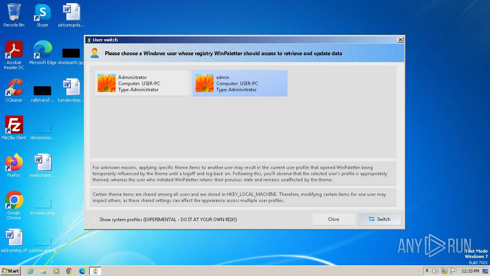
Task: Show hidden tray icons arrow
Action: [427, 271]
